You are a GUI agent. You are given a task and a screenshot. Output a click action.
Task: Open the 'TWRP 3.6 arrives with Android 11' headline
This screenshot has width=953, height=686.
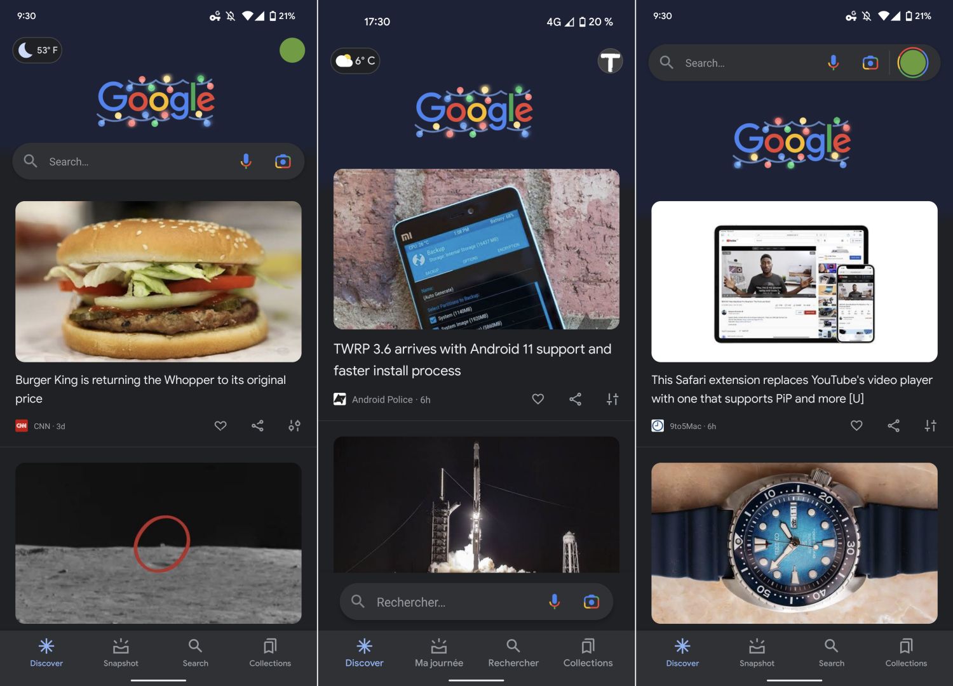coord(472,360)
